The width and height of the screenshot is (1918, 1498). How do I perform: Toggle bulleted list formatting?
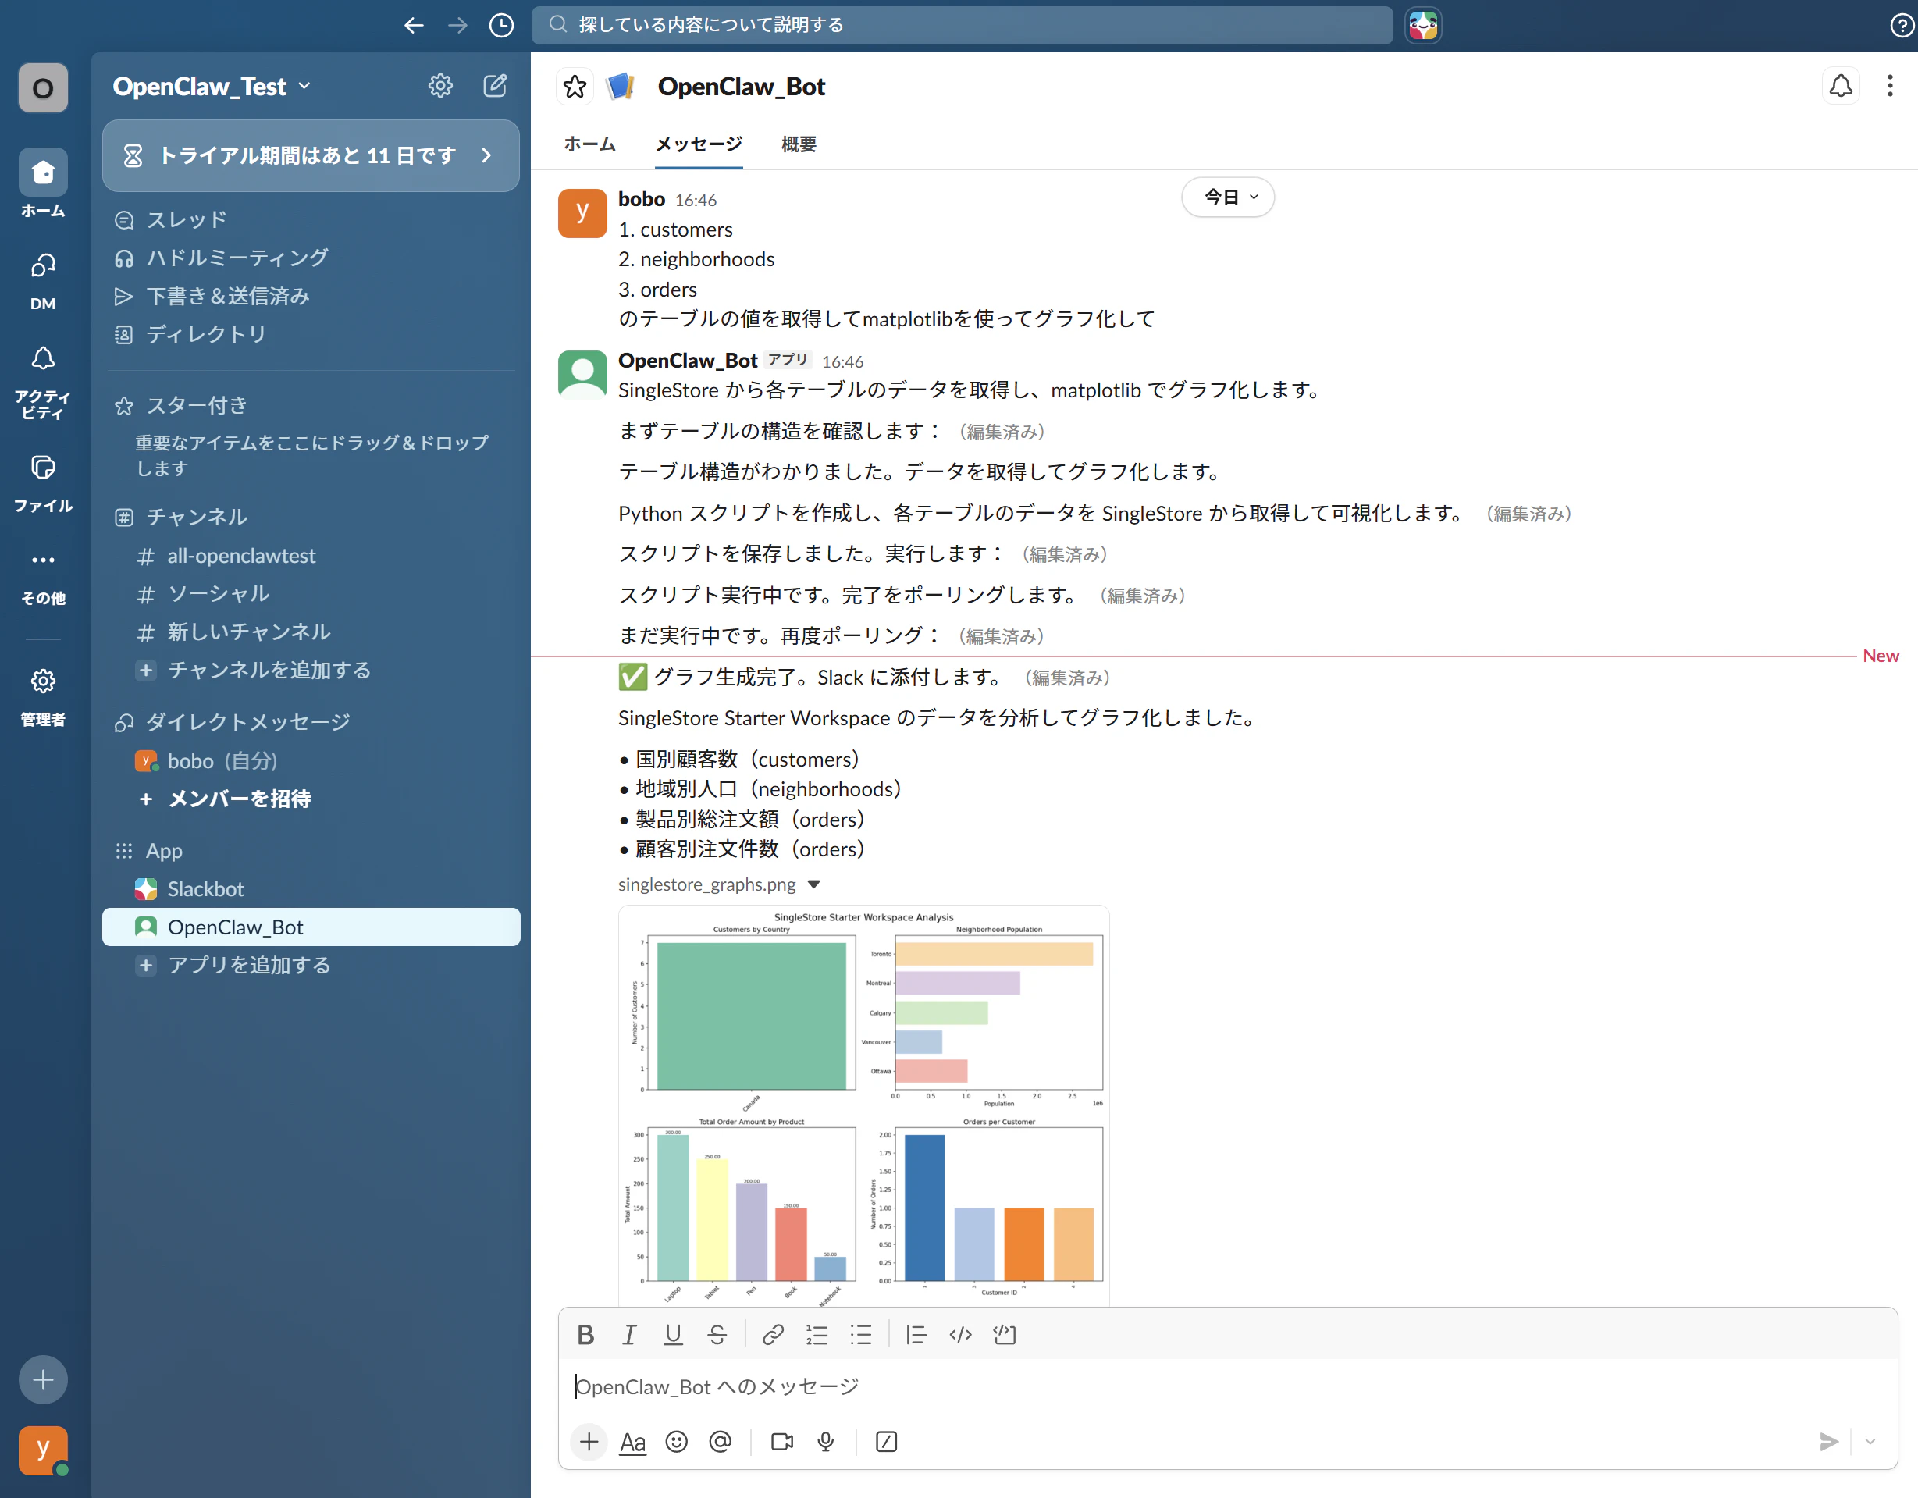(860, 1336)
